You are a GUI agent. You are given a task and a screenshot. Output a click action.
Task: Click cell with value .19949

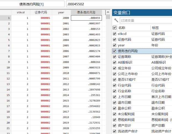coord(86,117)
